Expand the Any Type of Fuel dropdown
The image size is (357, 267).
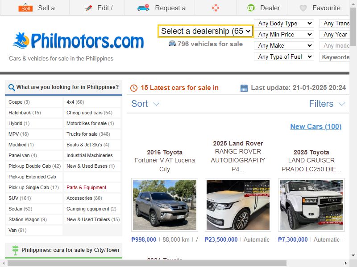pyautogui.click(x=284, y=57)
